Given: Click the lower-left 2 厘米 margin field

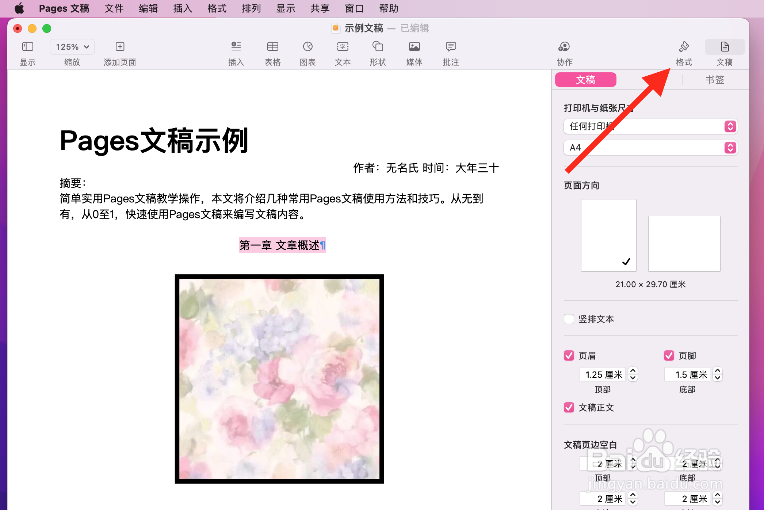Looking at the screenshot, I should [603, 499].
